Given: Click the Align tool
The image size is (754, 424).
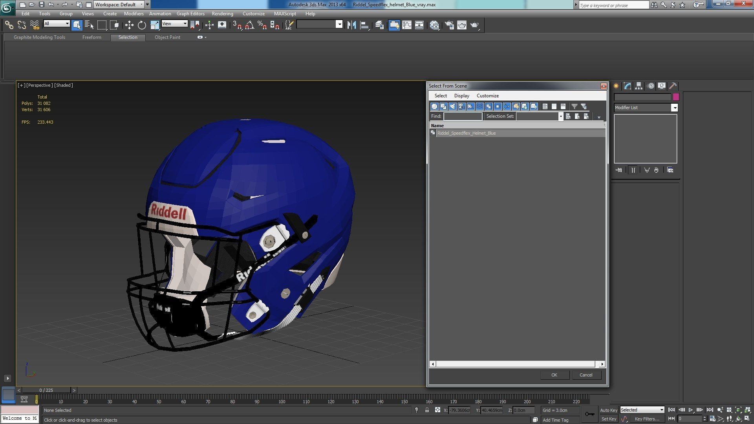Looking at the screenshot, I should point(364,25).
